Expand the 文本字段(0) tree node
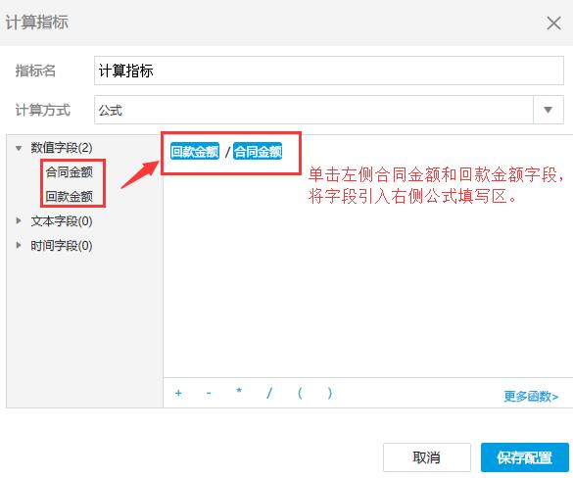The image size is (573, 478). (x=19, y=220)
